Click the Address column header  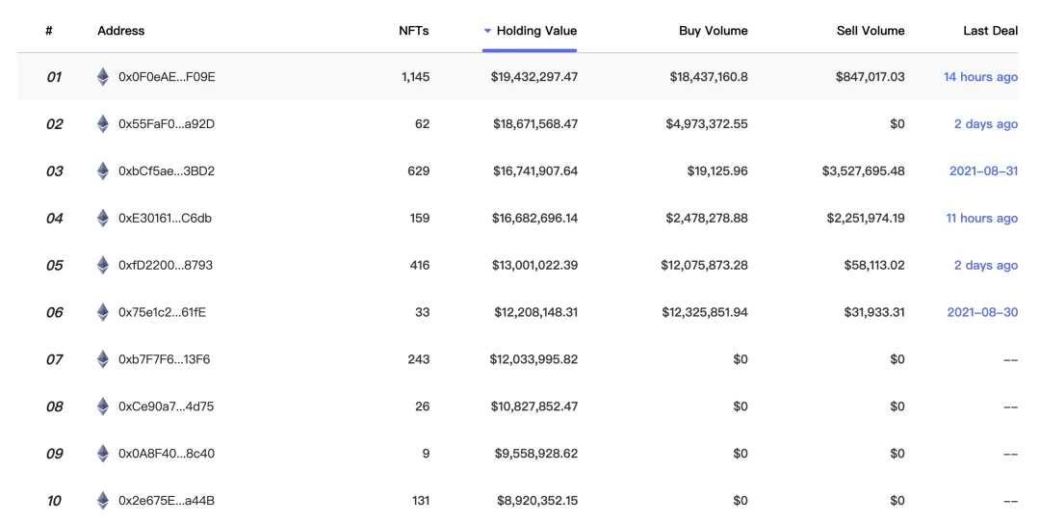tap(120, 31)
